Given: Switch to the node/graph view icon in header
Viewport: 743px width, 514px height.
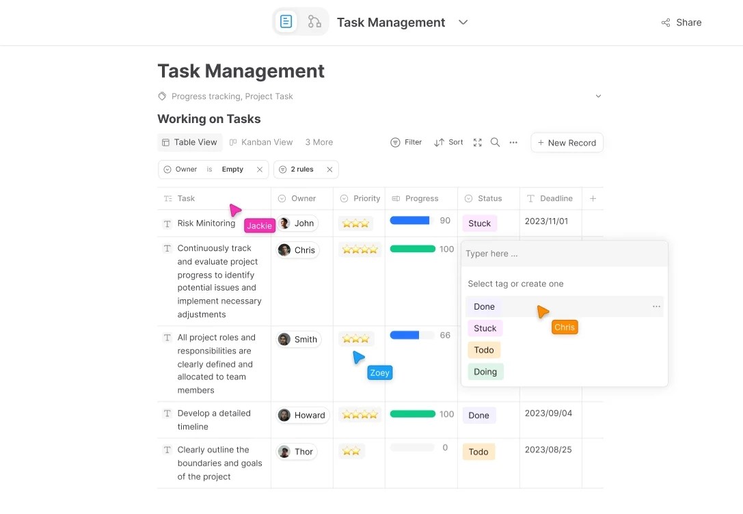Looking at the screenshot, I should click(314, 21).
